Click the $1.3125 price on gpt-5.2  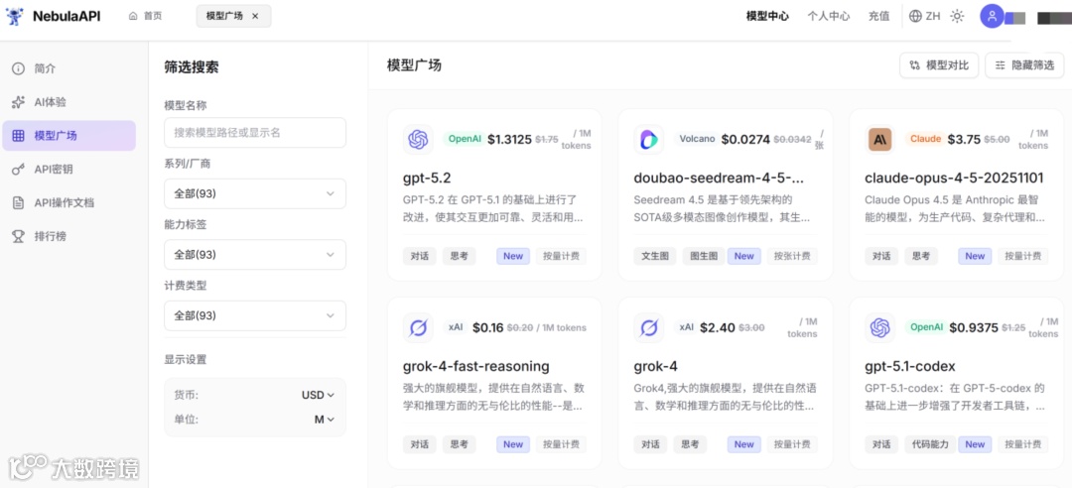[x=509, y=139]
